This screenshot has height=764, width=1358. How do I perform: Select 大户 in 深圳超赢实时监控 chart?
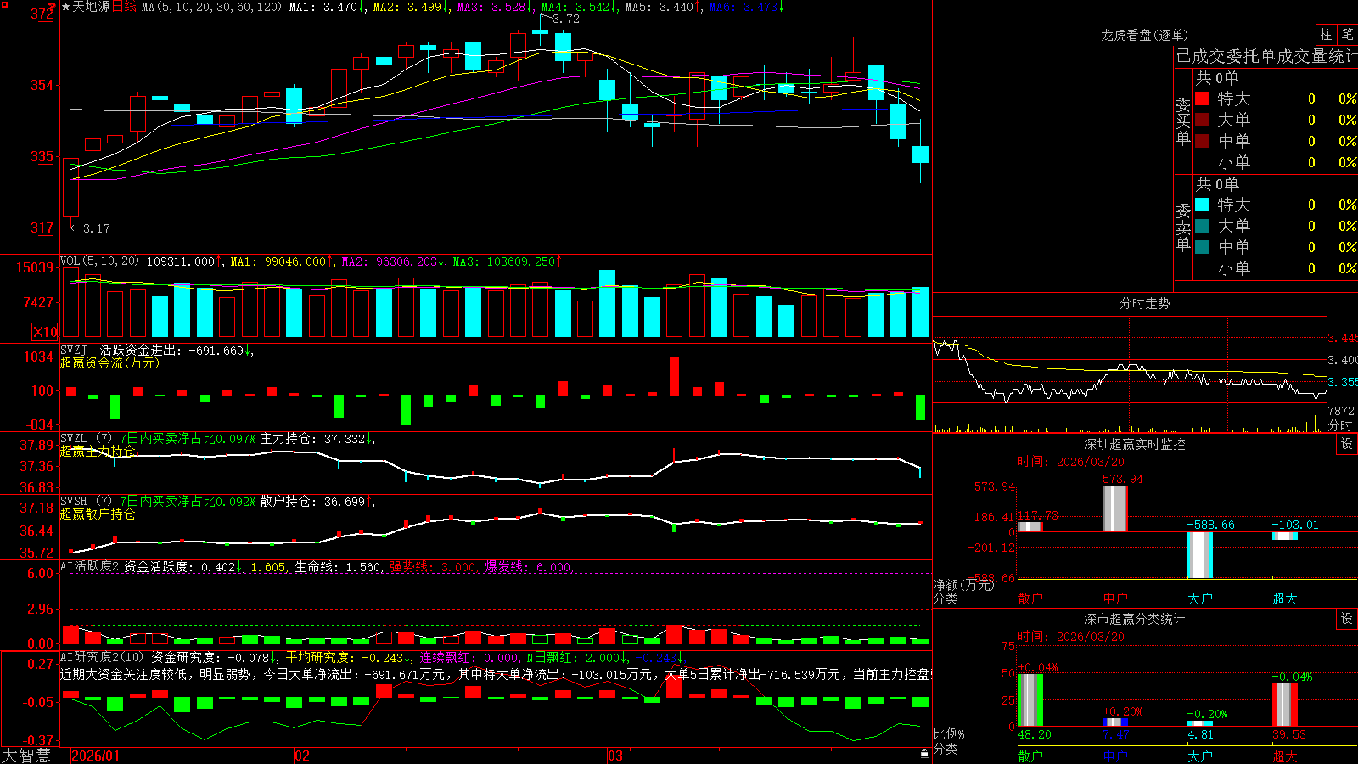click(1200, 598)
